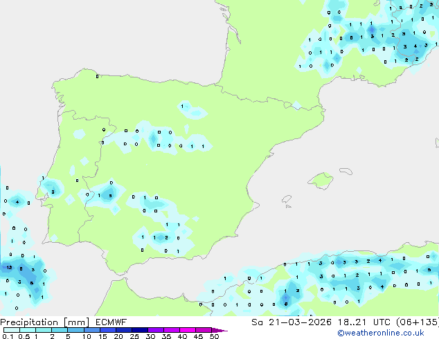439x339 pixels.
Task: Click the island of Ibiza on the map
Action: coord(287,199)
